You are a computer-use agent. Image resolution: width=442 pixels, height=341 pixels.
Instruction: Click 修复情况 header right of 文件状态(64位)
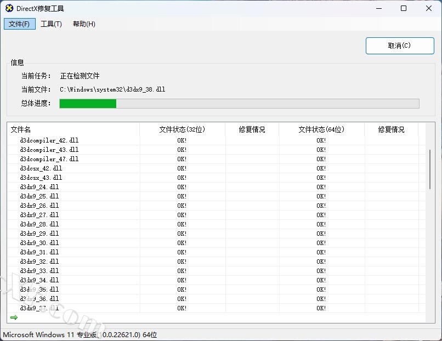point(391,129)
